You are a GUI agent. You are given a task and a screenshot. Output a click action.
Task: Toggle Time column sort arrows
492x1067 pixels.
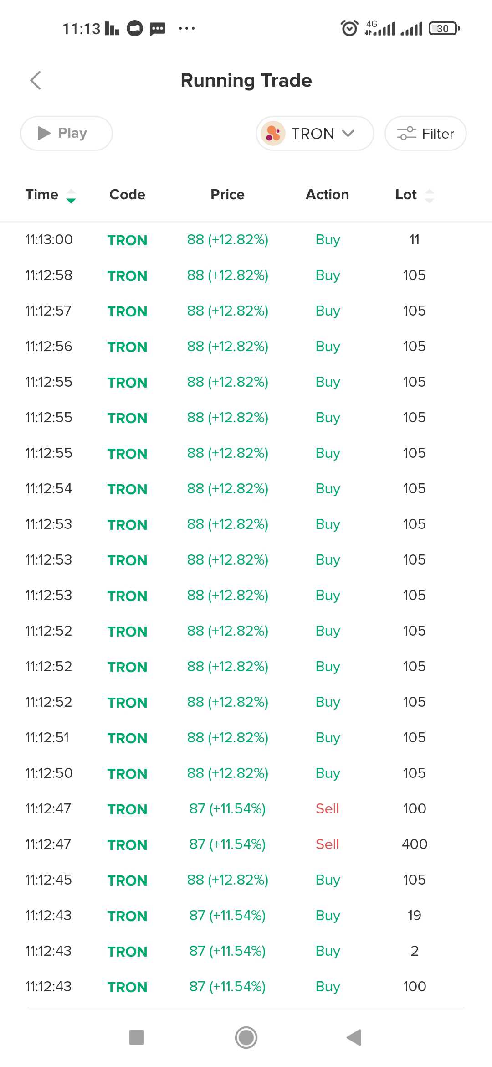point(71,196)
